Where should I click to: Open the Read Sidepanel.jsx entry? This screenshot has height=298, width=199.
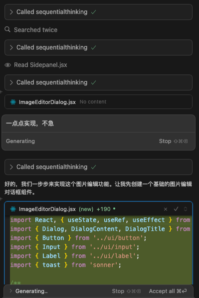40,65
